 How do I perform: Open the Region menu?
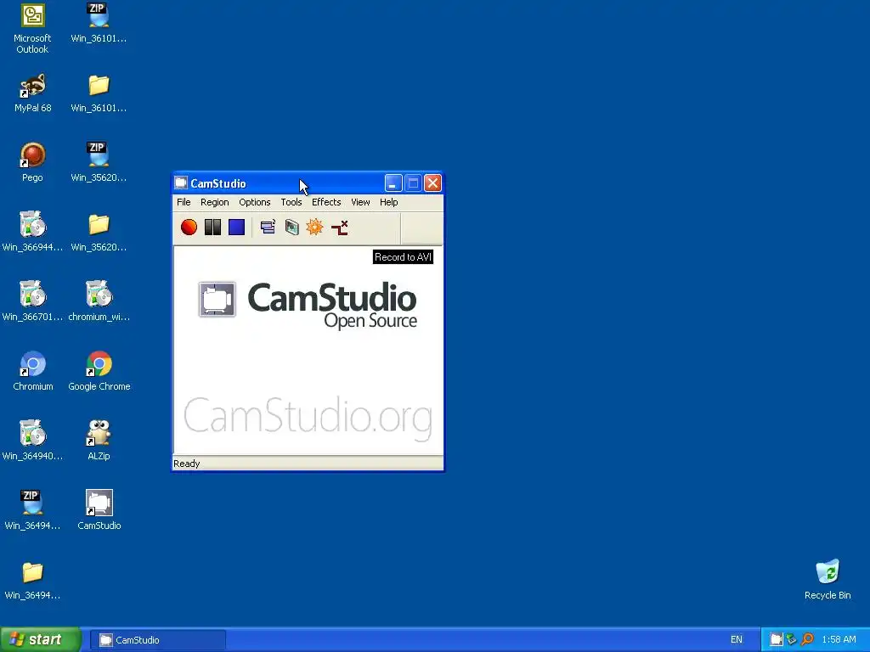tap(215, 202)
